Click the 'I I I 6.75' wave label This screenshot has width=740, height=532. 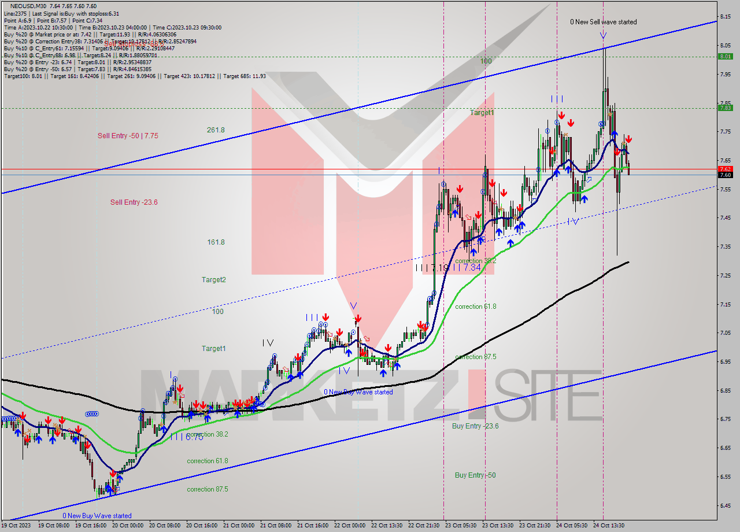coord(187,437)
